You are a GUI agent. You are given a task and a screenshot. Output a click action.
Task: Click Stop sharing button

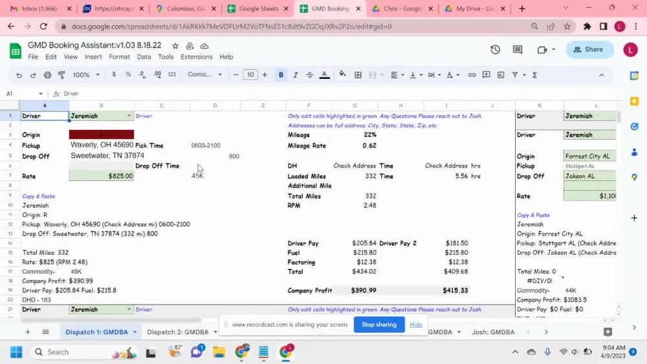[x=378, y=325]
